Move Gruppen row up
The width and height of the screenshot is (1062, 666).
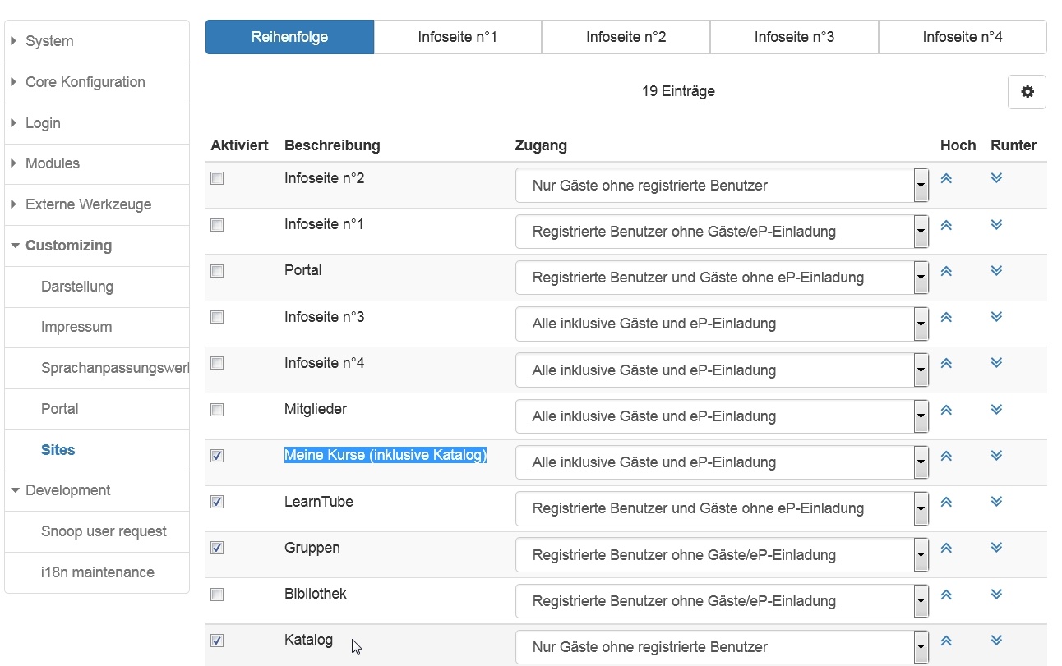click(946, 548)
